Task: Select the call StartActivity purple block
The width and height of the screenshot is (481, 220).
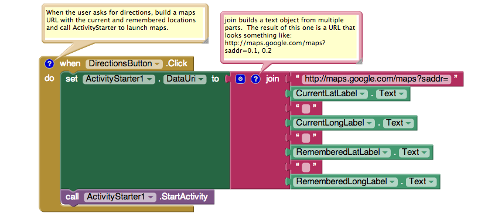Action: pyautogui.click(x=137, y=197)
